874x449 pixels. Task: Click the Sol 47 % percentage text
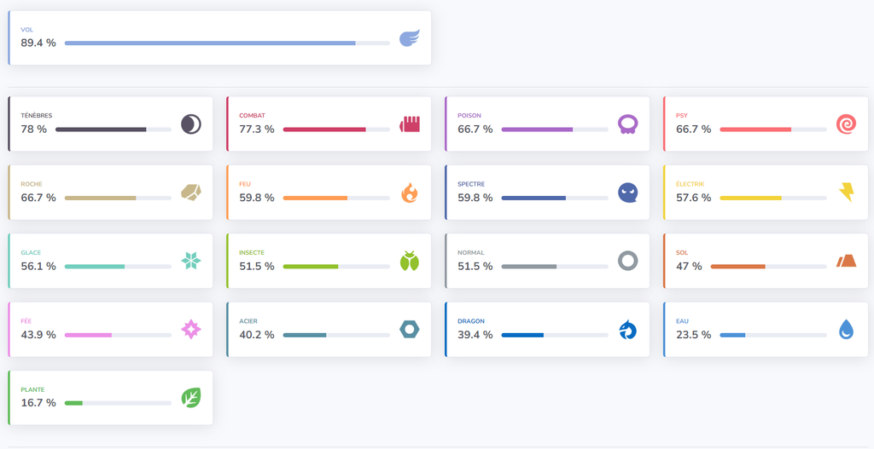coord(689,267)
